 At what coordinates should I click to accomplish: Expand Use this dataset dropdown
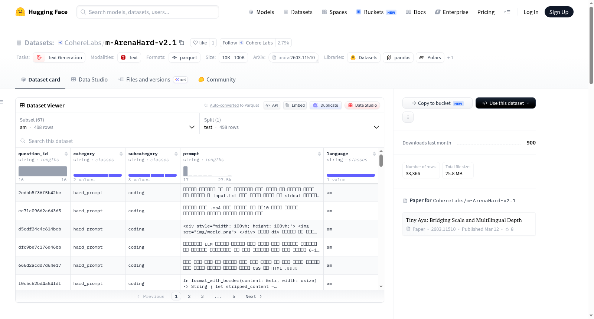click(506, 103)
